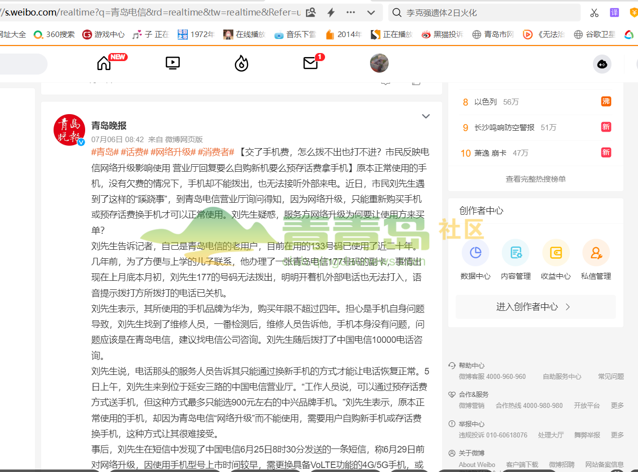Click 进入创作者中心 button

pos(535,307)
